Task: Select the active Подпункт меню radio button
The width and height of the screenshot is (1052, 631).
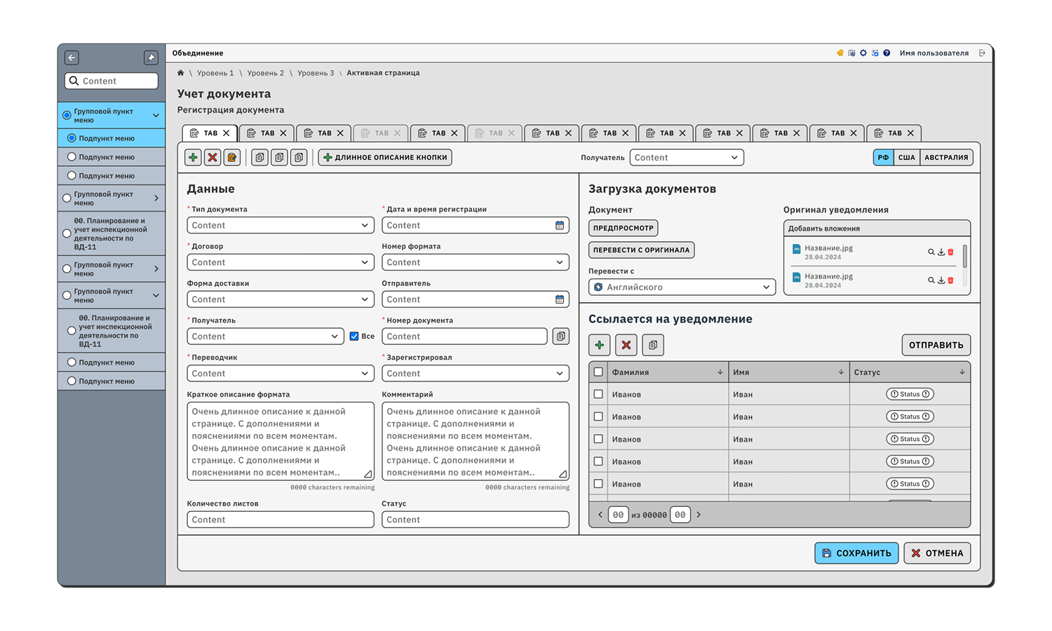Action: click(72, 138)
